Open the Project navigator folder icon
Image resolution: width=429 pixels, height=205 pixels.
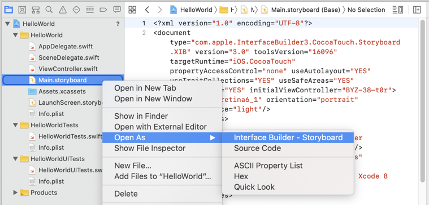[8, 10]
